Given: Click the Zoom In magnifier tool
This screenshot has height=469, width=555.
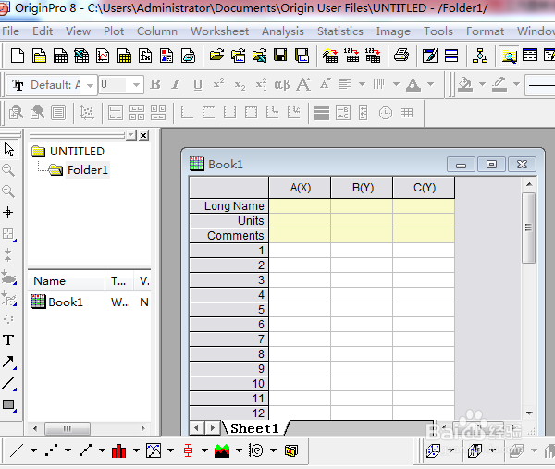Looking at the screenshot, I should (8, 170).
